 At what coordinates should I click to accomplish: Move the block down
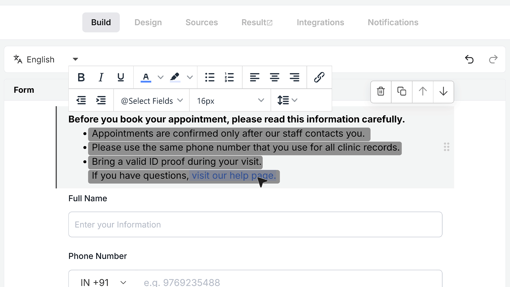[443, 91]
